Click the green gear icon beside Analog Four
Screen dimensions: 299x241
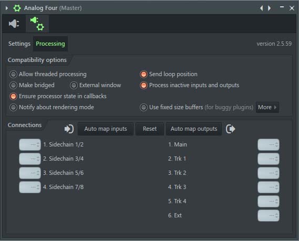point(17,8)
